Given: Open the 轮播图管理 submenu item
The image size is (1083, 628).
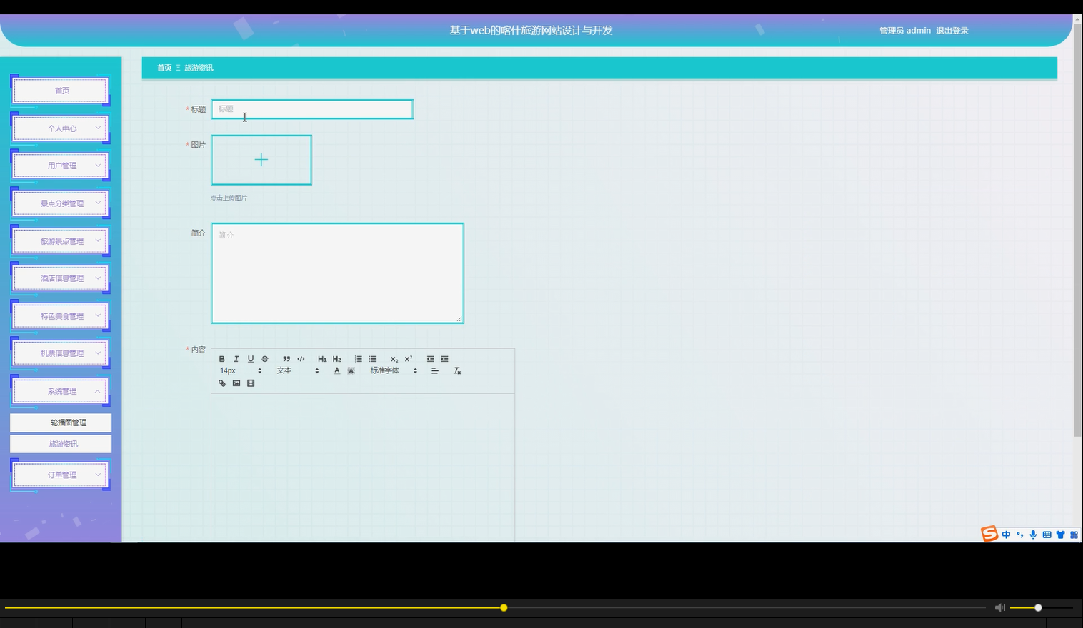Looking at the screenshot, I should click(x=61, y=422).
